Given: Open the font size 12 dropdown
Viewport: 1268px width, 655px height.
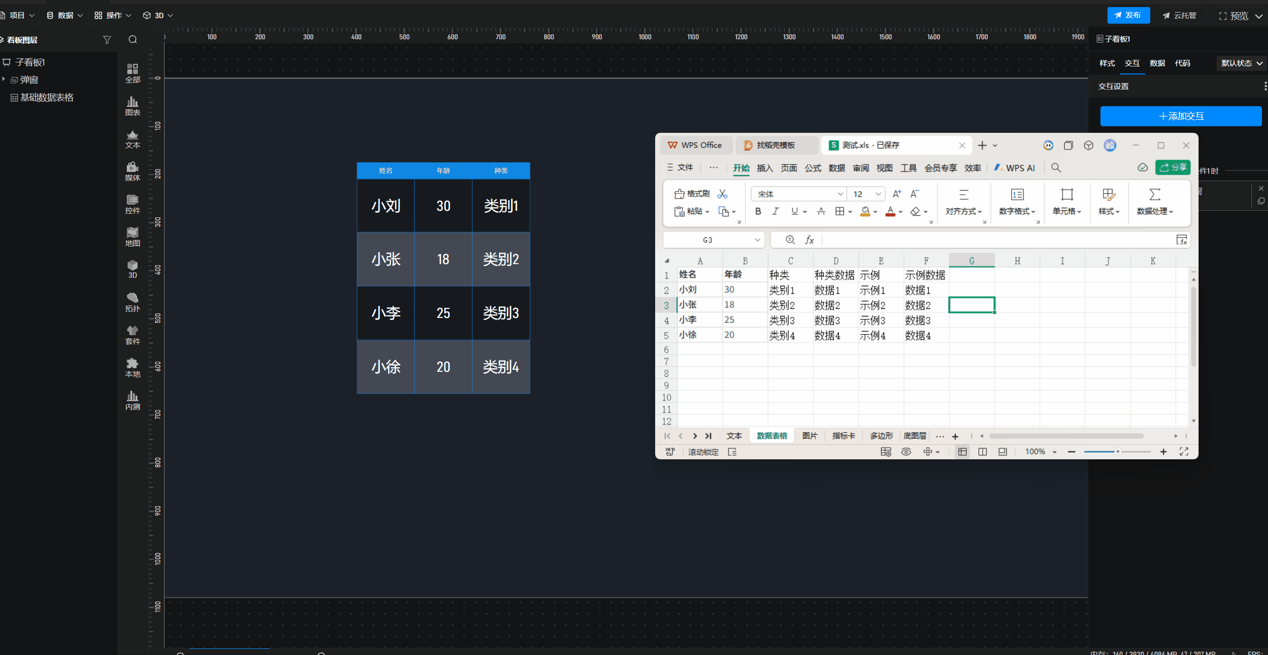Looking at the screenshot, I should [878, 194].
